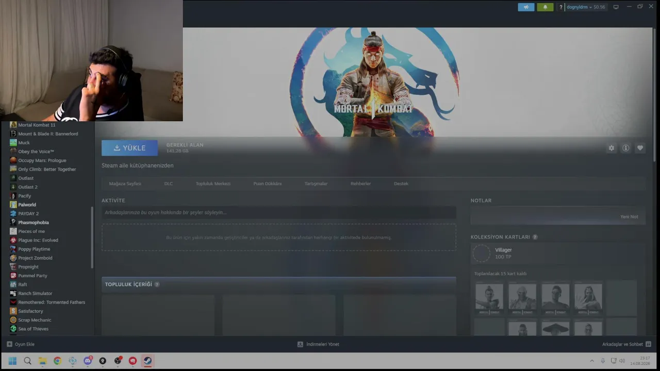
Task: Click the game page vertical scrollbar
Action: [x=655, y=95]
